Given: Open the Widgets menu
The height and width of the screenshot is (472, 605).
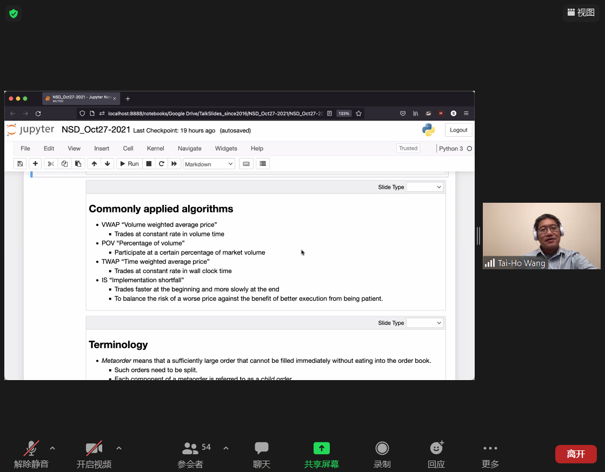Looking at the screenshot, I should [x=226, y=148].
